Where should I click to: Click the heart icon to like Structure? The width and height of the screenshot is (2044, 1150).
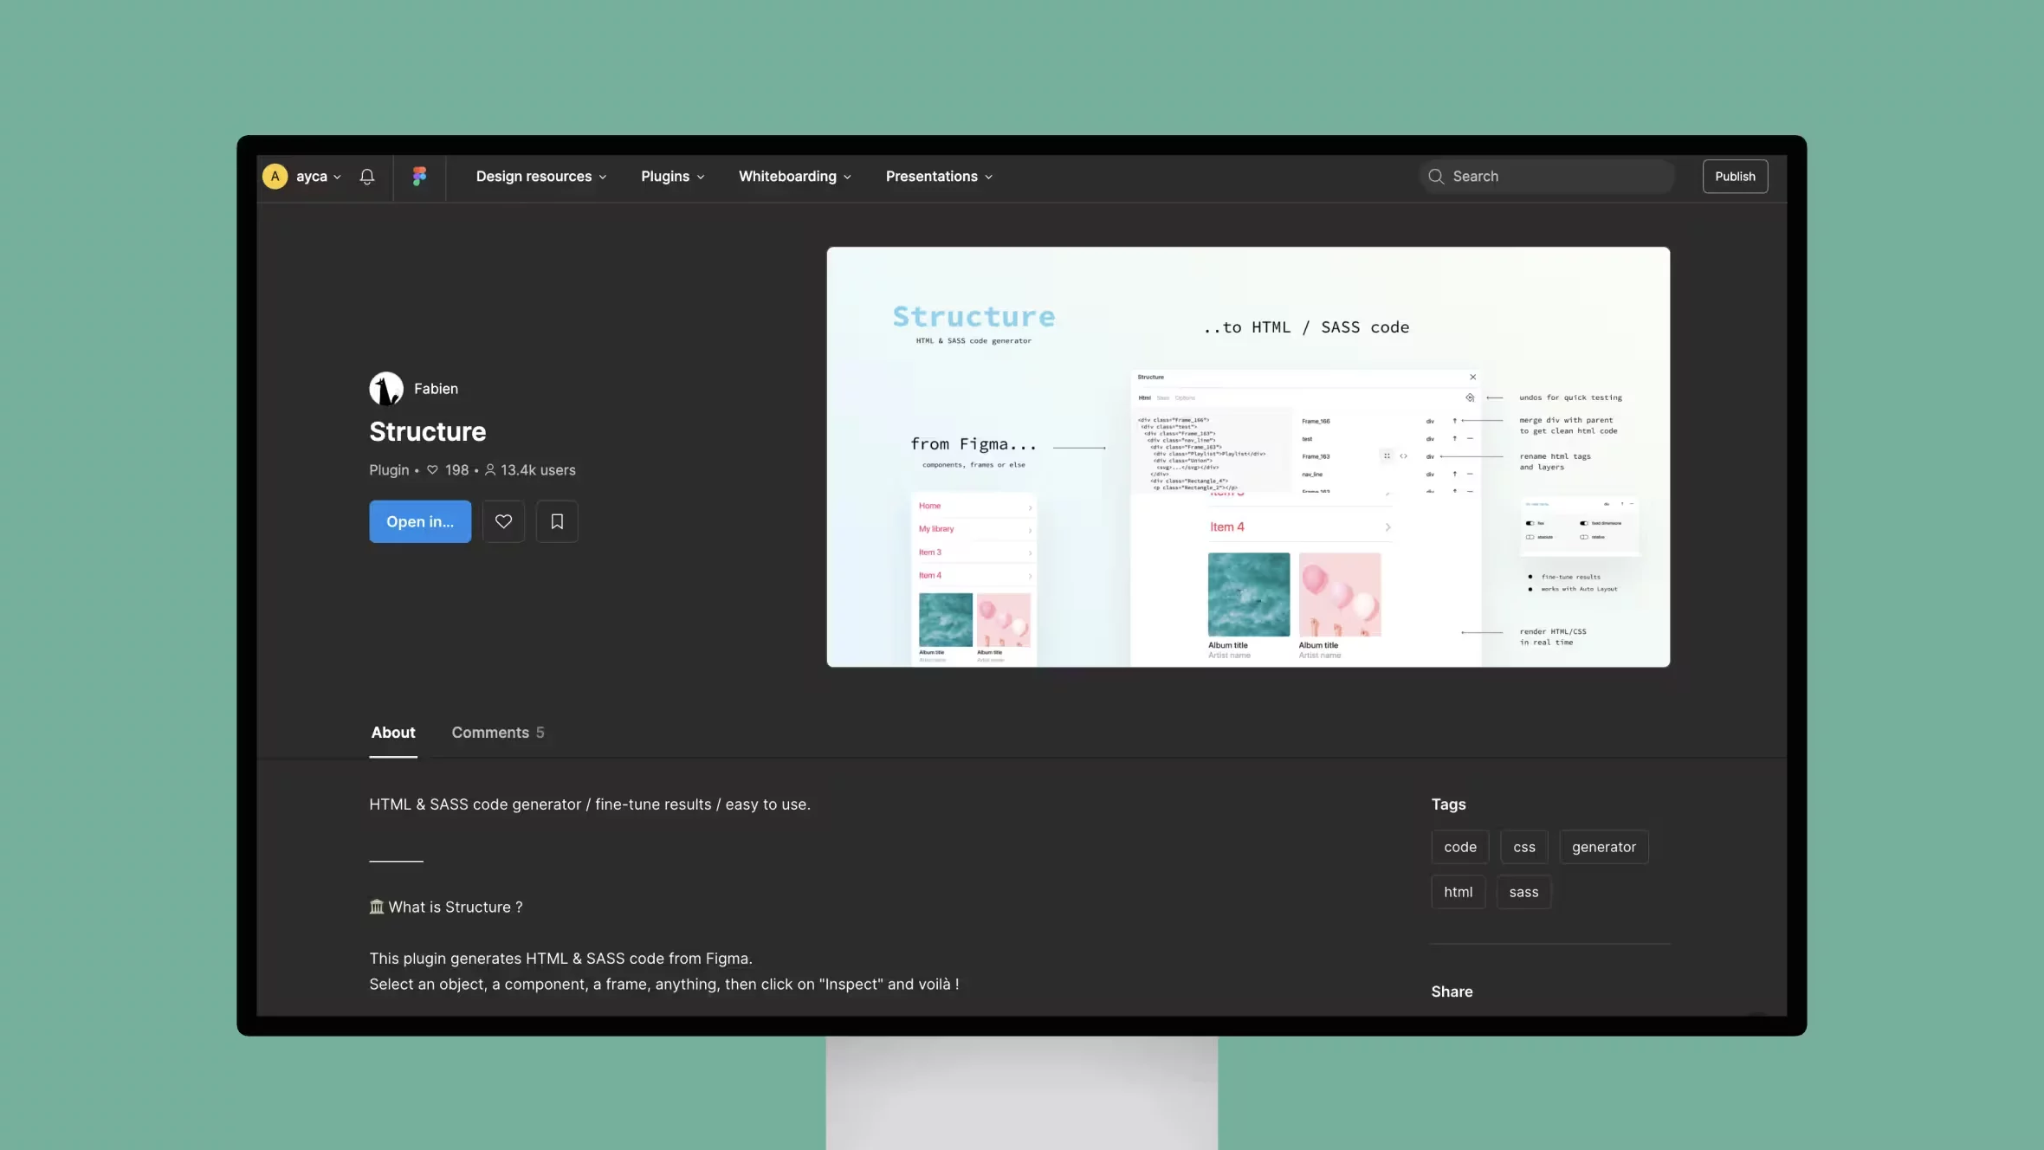point(504,521)
